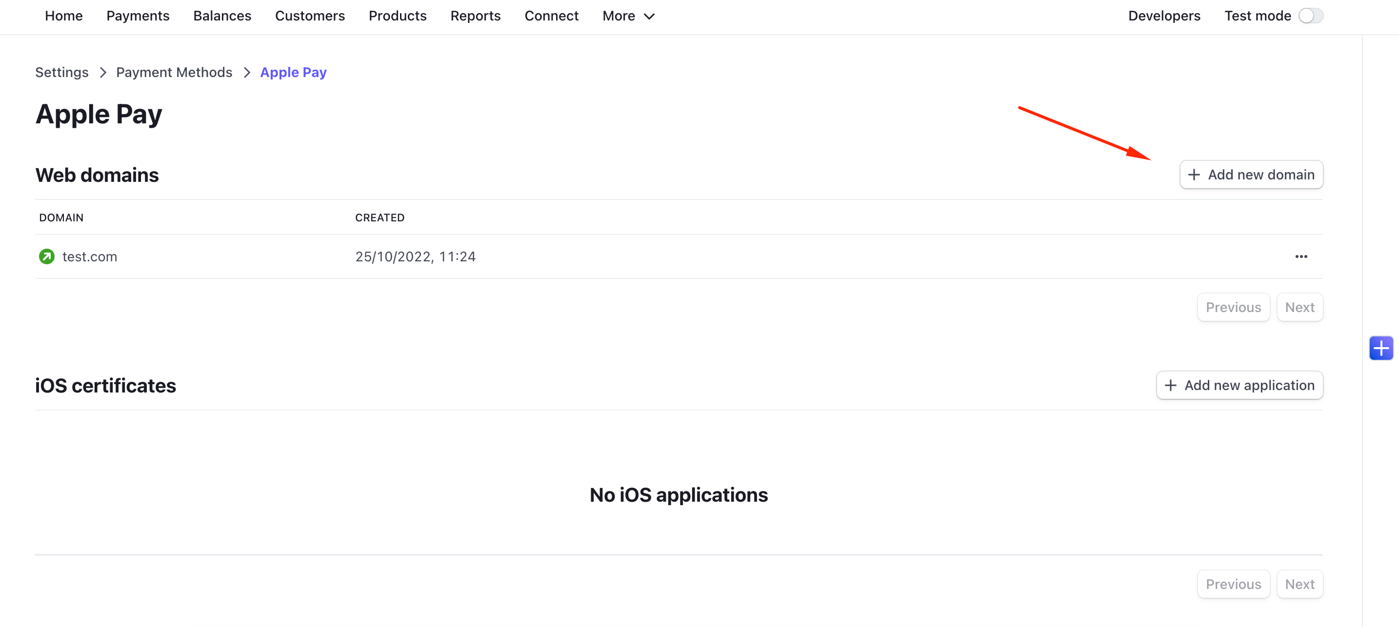Click the Add new domain button
This screenshot has width=1399, height=627.
click(x=1251, y=174)
